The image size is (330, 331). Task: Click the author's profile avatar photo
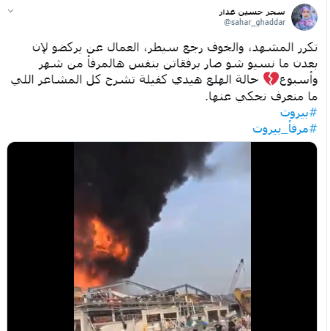point(304,17)
